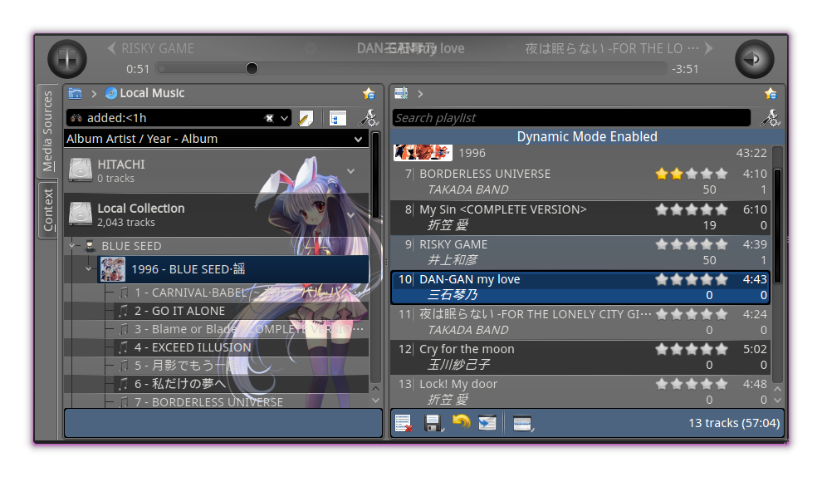Open breadcrumb chevron before Local Music
Viewport: 822px width, 477px height.
click(94, 93)
